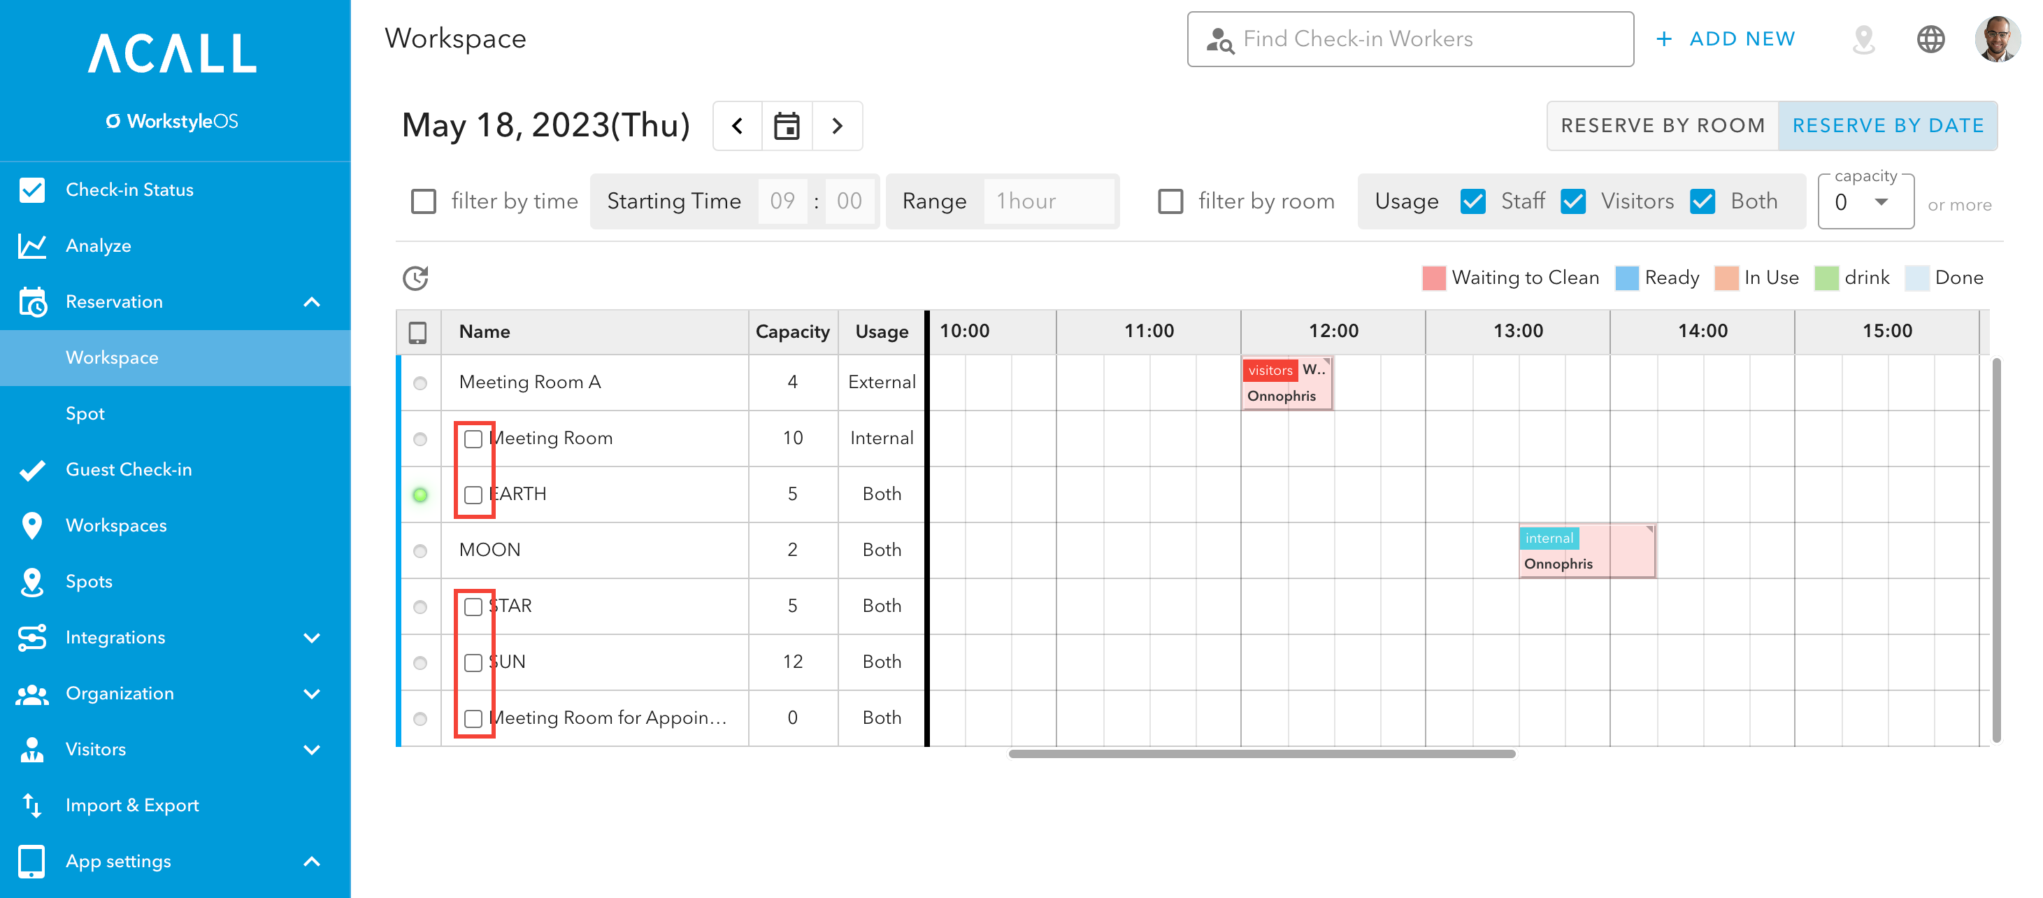Expand the Visitors menu chevron

coord(313,750)
